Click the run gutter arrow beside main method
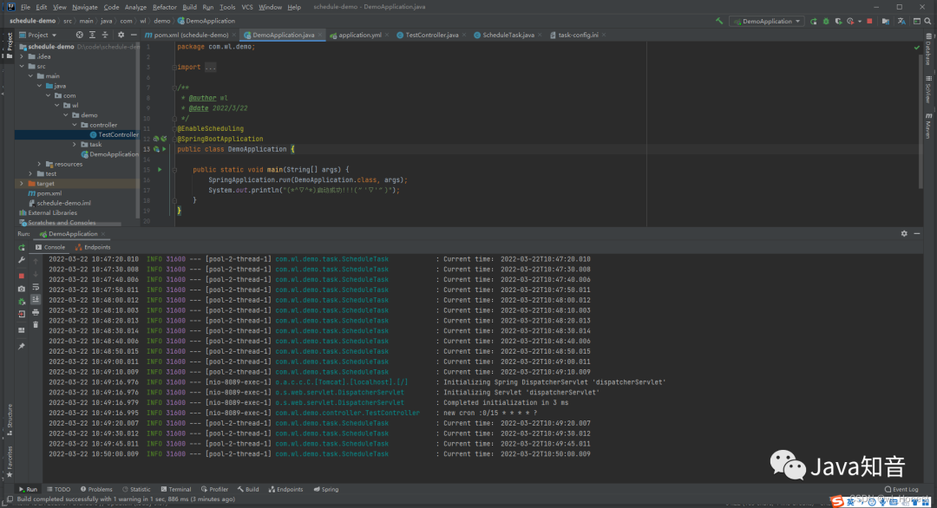 tap(160, 169)
